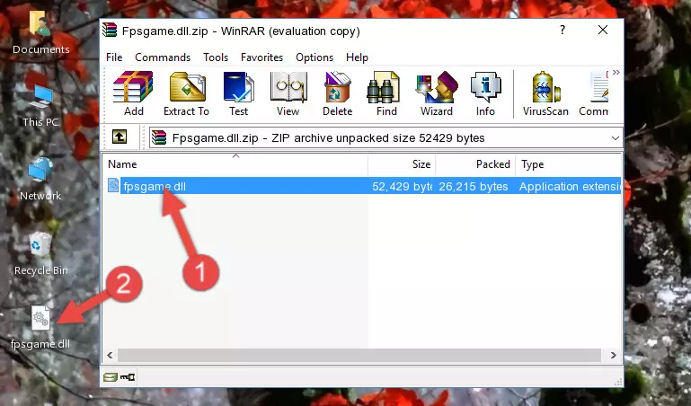Viewport: 691px width, 406px height.
Task: Sort by the Size column header
Action: pyautogui.click(x=402, y=164)
